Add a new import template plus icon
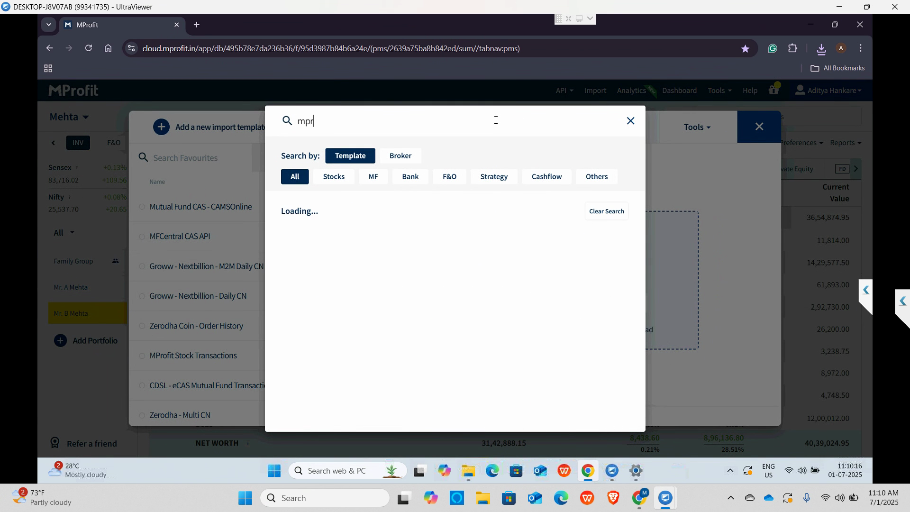This screenshot has width=910, height=512. tap(161, 127)
